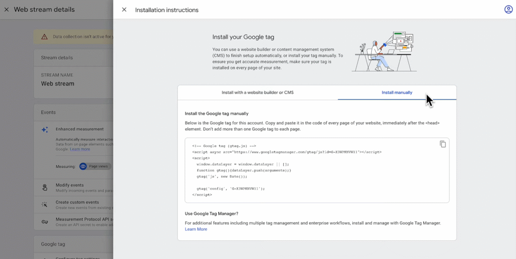This screenshot has height=259, width=516.
Task: Open Learn more link under Enhanced measurement
Action: point(80,149)
